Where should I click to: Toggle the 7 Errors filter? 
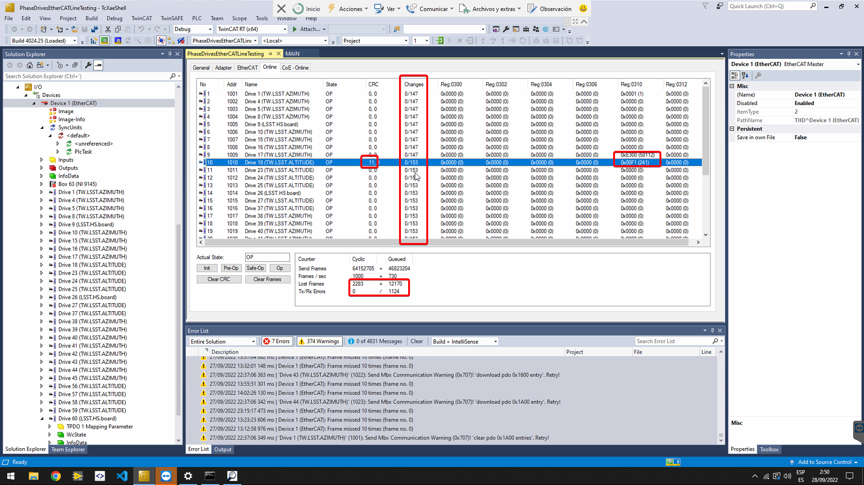point(277,341)
